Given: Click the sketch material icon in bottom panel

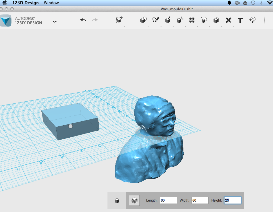Looking at the screenshot, I should 134,200.
